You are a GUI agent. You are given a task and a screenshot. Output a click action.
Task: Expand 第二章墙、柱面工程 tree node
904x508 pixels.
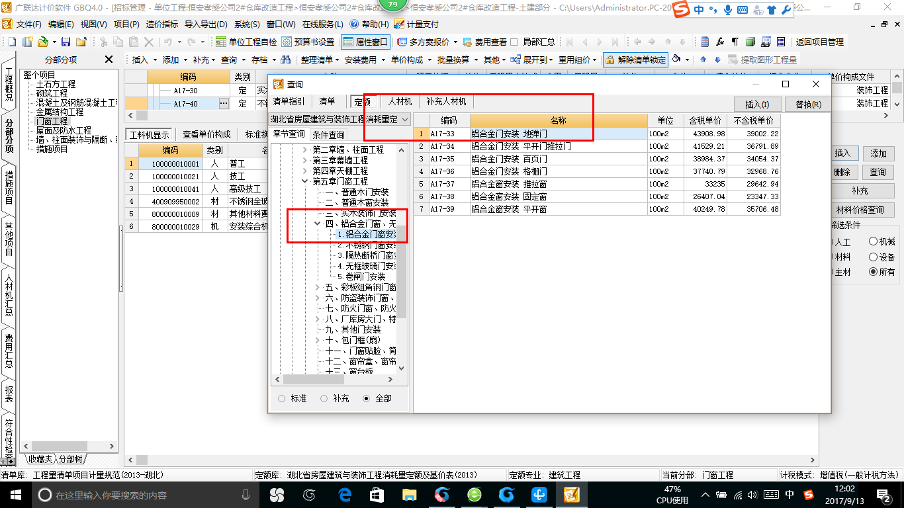click(304, 150)
